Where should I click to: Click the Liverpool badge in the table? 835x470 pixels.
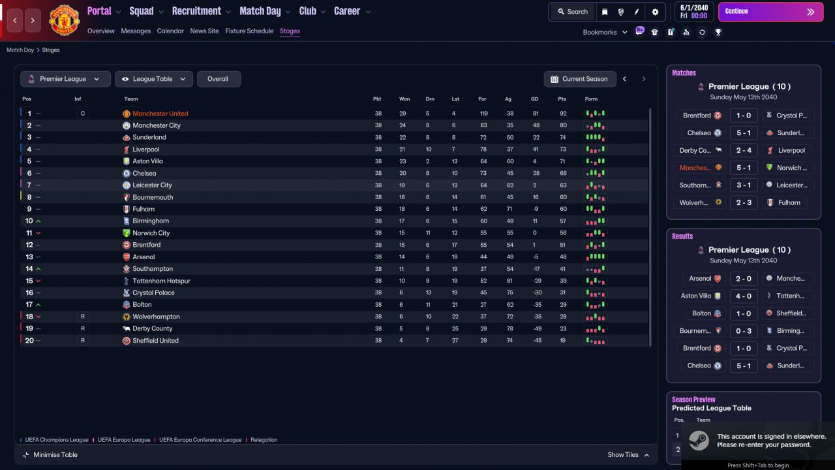(127, 149)
